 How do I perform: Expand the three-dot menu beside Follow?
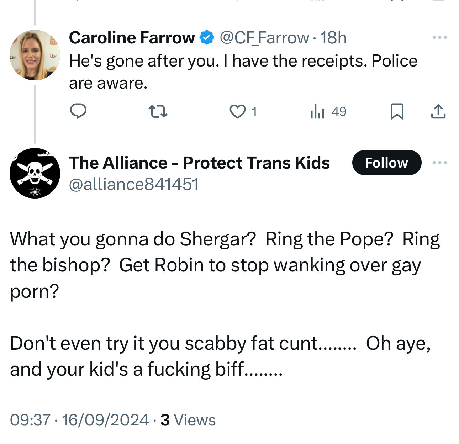439,163
